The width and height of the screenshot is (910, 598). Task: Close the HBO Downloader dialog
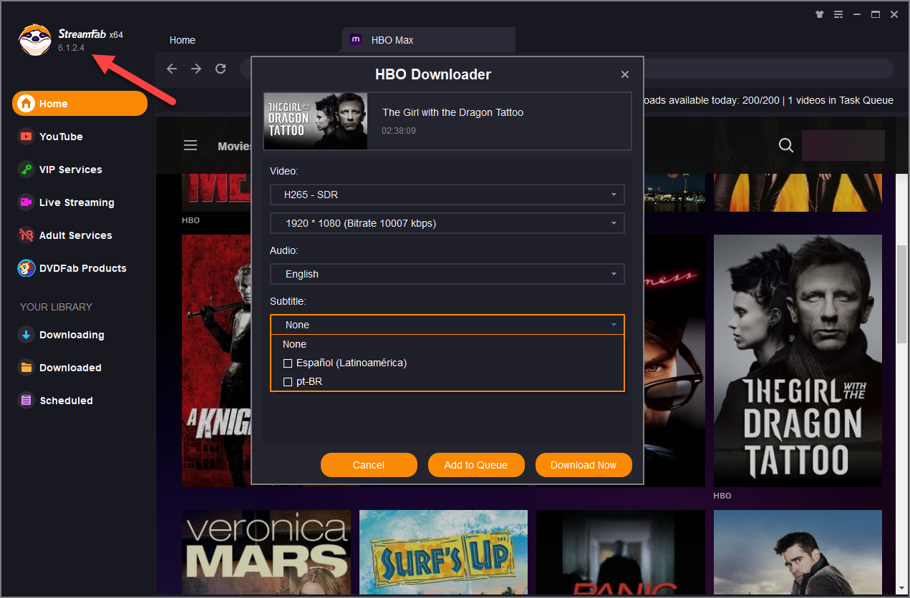pos(624,74)
